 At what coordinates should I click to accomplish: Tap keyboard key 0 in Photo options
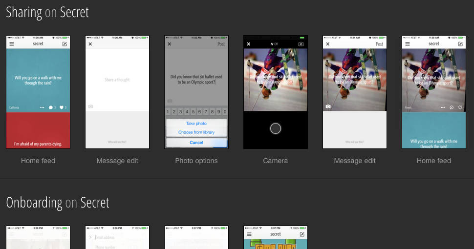(x=225, y=112)
